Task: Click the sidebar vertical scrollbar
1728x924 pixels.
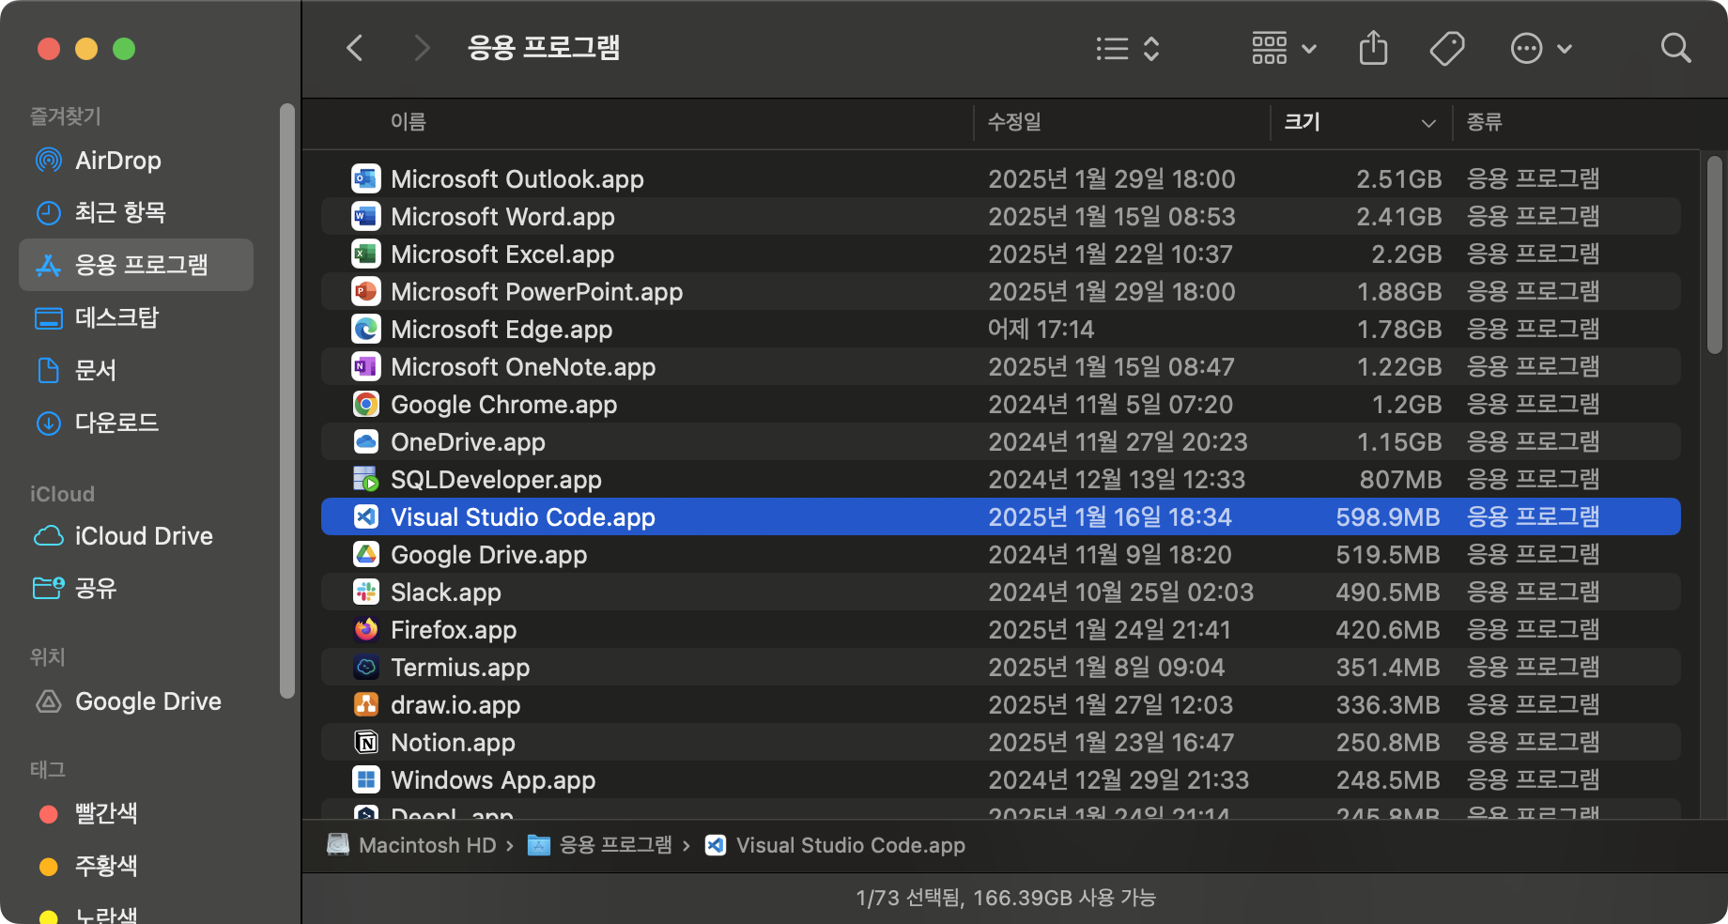Action: (x=287, y=401)
